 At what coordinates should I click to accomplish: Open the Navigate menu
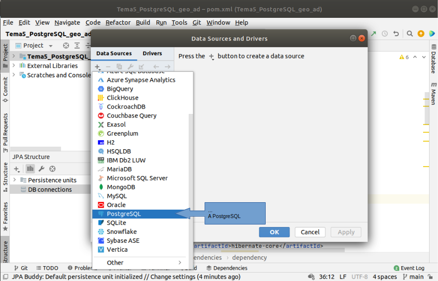tap(68, 23)
